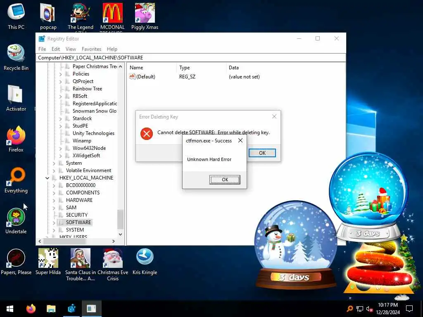
Task: Select the Rainbow Tree key
Action: 87,89
